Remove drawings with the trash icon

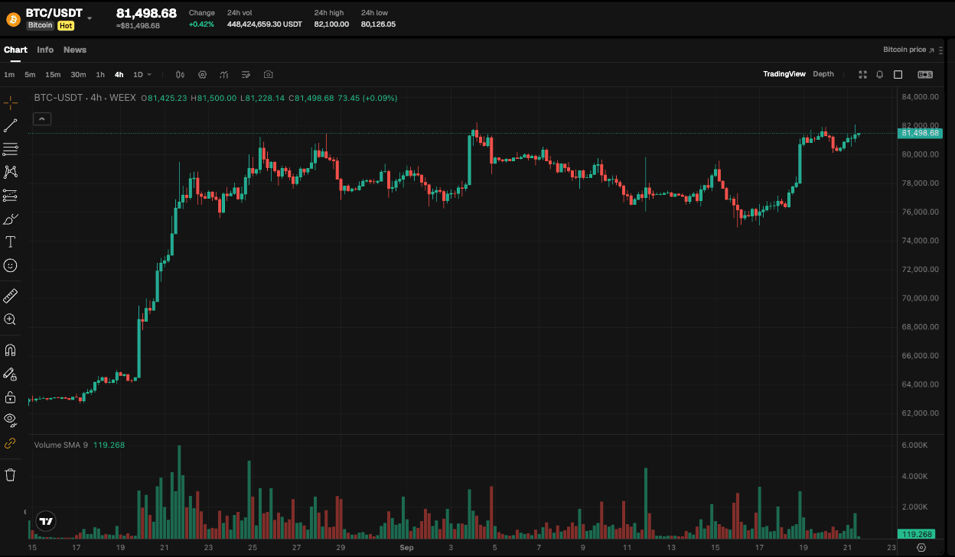click(x=11, y=474)
